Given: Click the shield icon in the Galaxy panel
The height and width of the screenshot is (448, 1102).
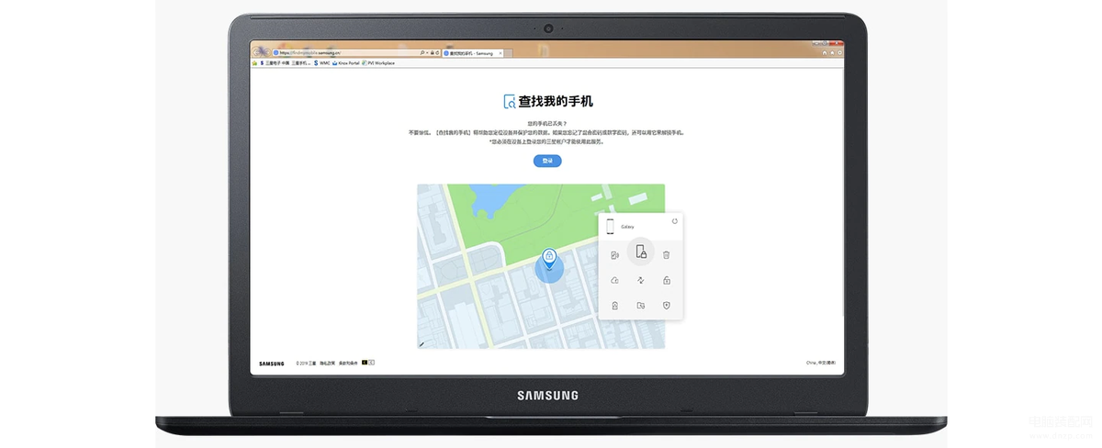Looking at the screenshot, I should pyautogui.click(x=667, y=305).
